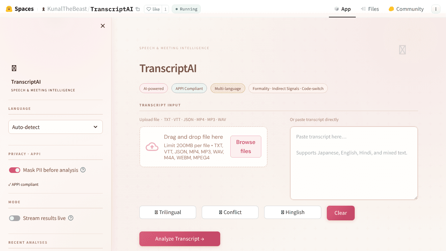Click the Formality · Indirect Signals · Code-switch pill

(x=288, y=89)
